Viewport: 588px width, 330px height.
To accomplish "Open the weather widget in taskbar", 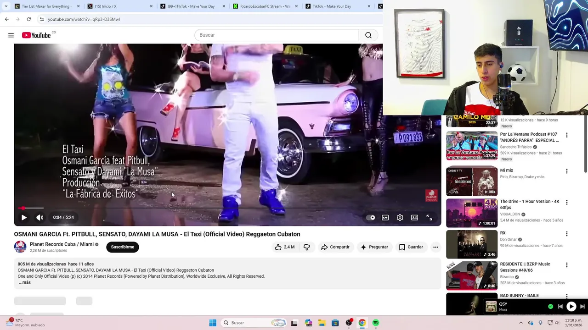I will [x=25, y=323].
